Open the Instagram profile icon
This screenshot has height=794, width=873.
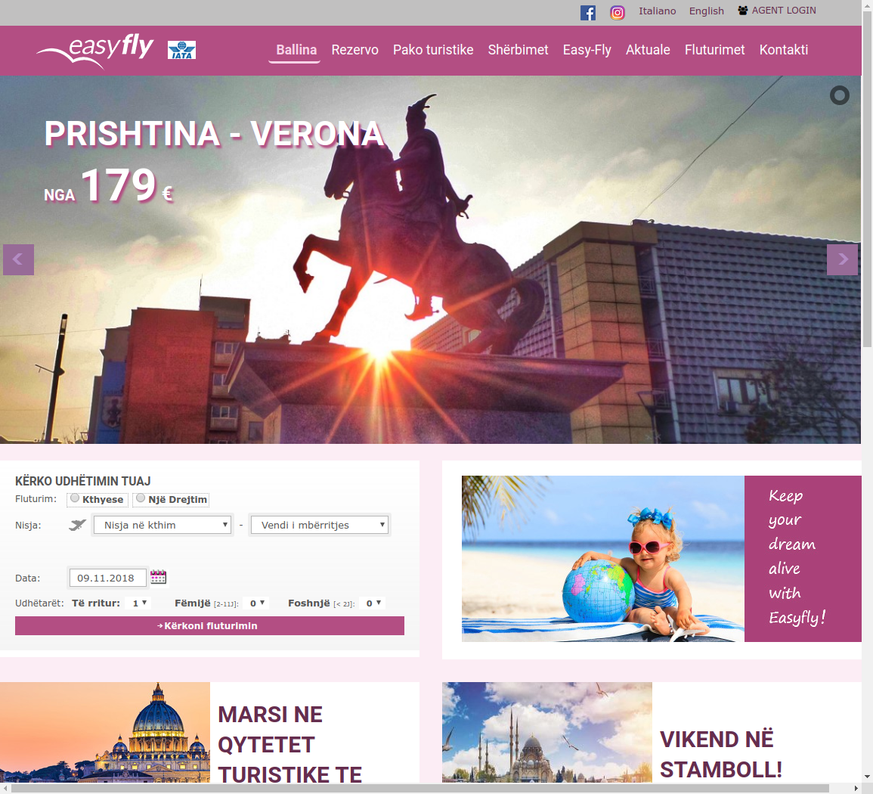pyautogui.click(x=618, y=12)
